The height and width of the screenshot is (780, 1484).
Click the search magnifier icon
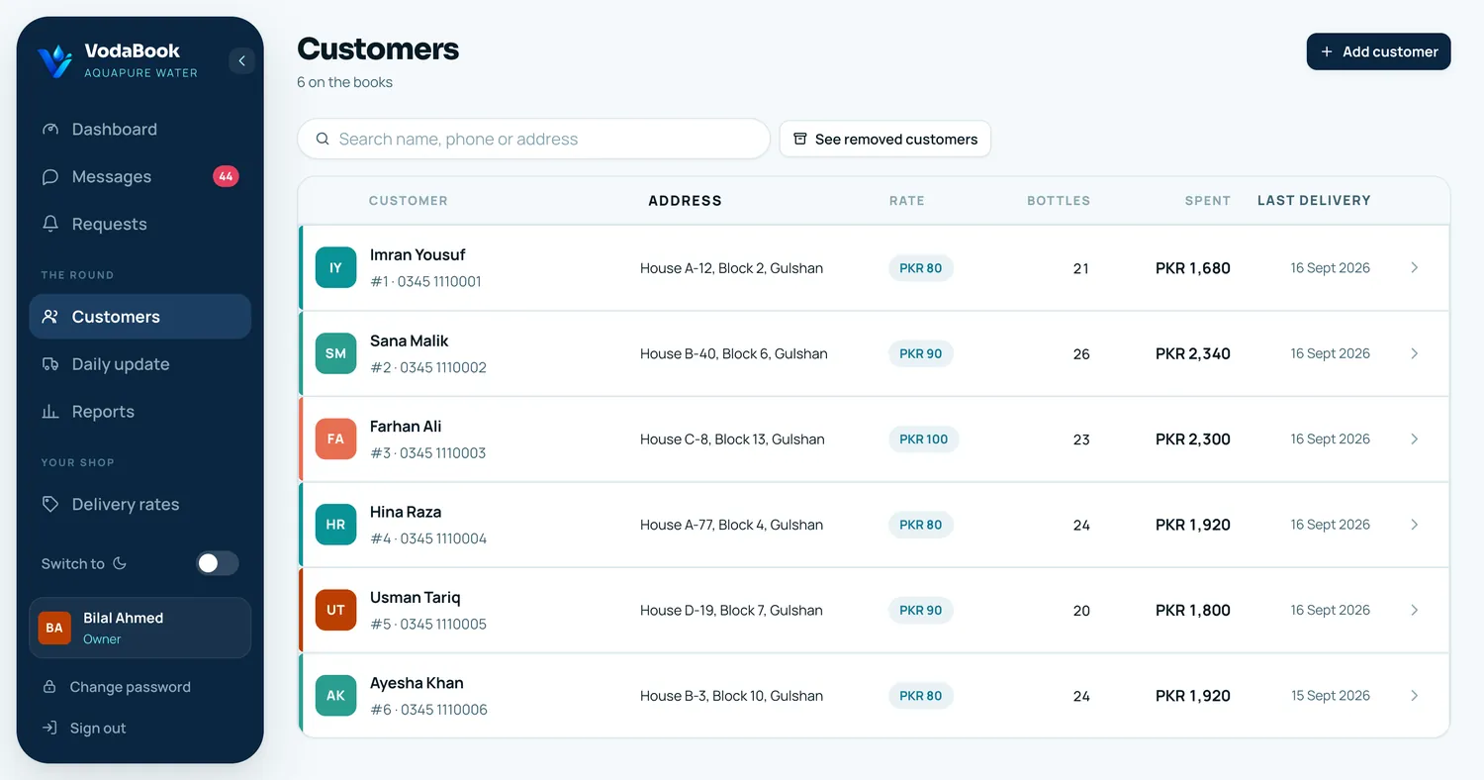(x=323, y=140)
